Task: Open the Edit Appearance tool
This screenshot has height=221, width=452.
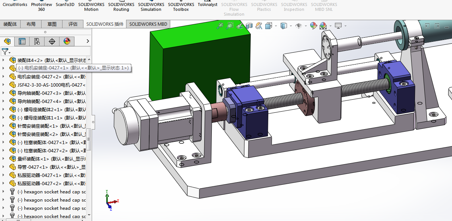Action: 314,26
